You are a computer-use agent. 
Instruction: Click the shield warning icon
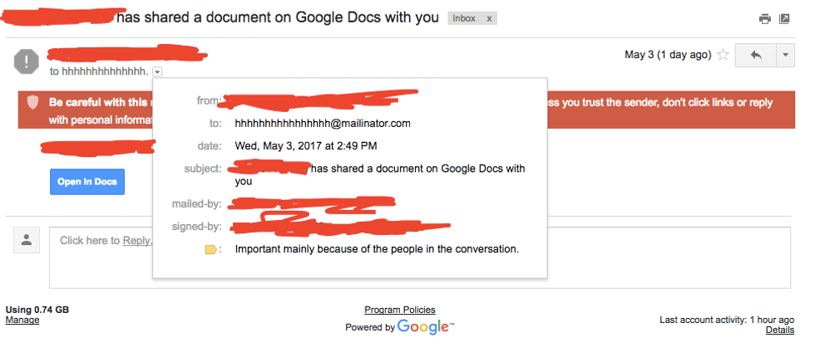32,102
